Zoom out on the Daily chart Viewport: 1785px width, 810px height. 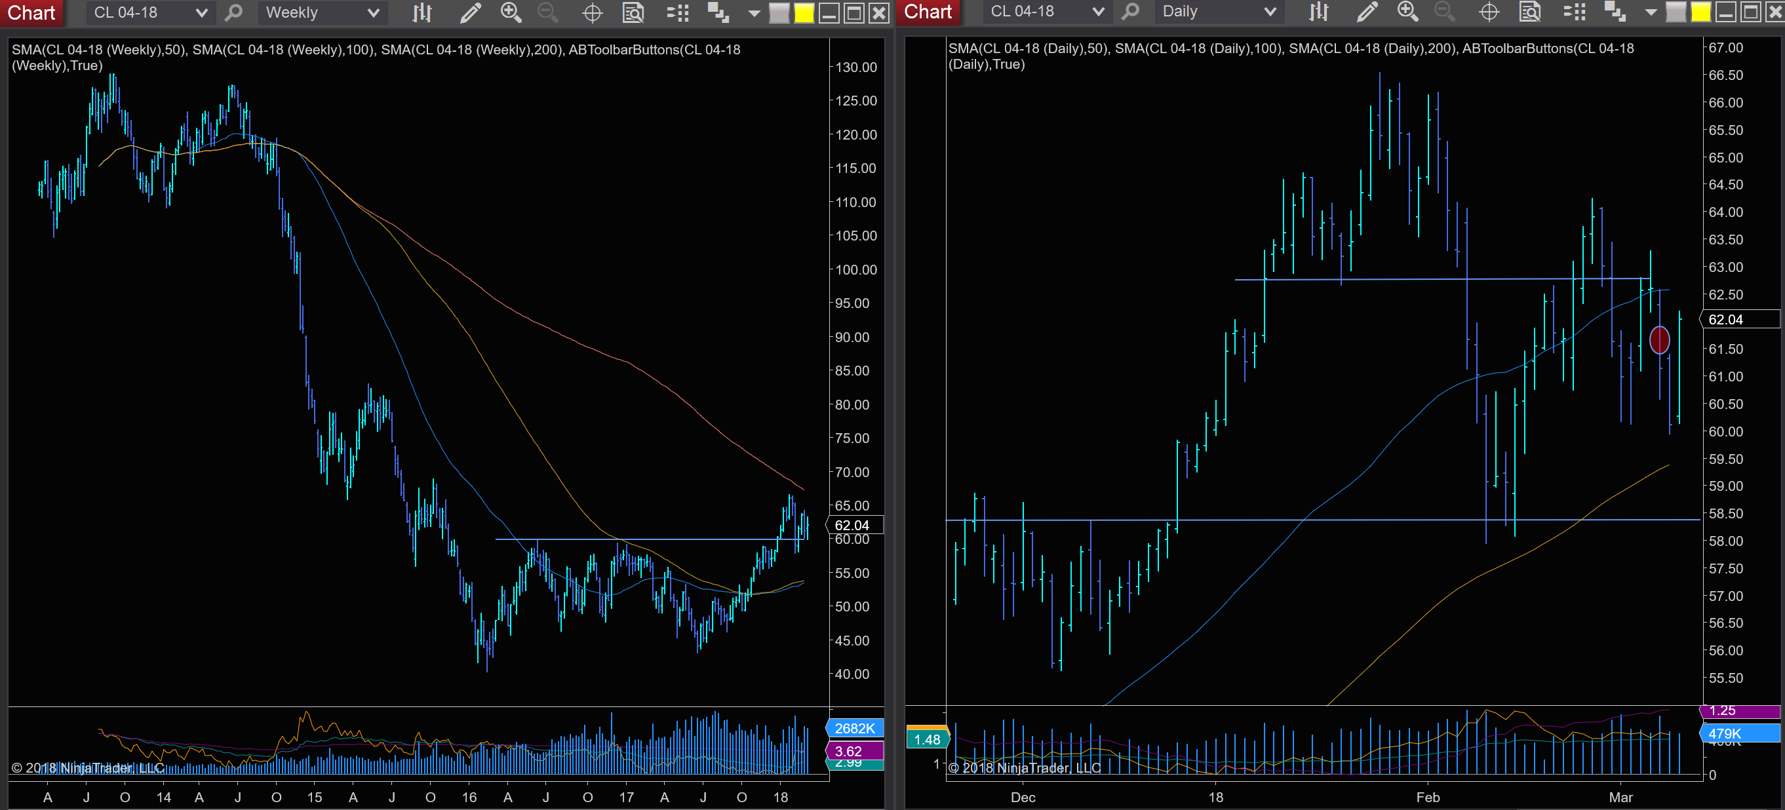(1445, 11)
